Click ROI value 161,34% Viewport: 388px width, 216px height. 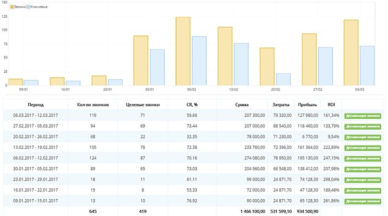331,115
